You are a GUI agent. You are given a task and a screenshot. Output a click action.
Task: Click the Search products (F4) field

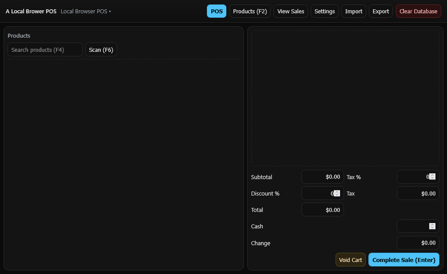(x=45, y=50)
